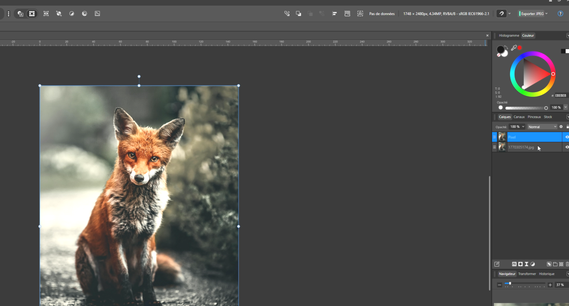The height and width of the screenshot is (306, 569).
Task: Toggle the grid view button in toolbar
Action: [32, 14]
